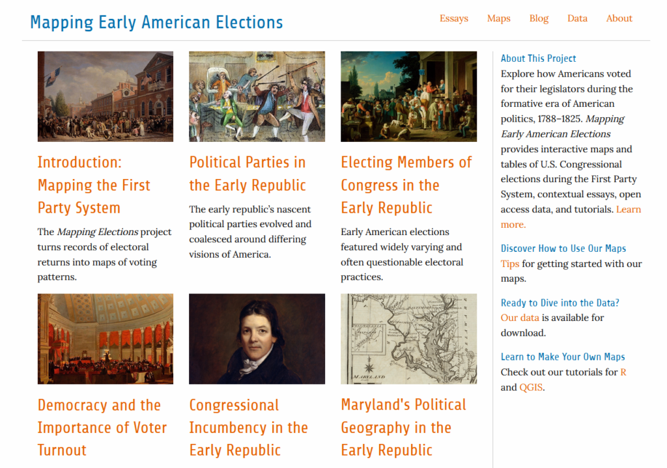Navigate to the Data page
The image size is (667, 468).
[x=577, y=18]
